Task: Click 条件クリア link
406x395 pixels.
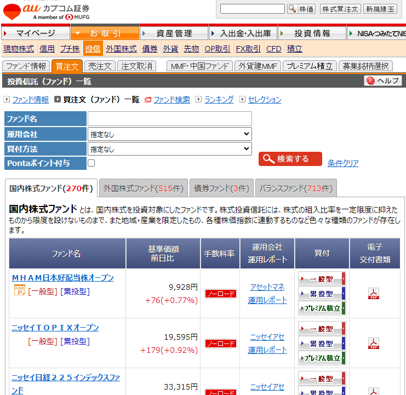Action: 343,163
